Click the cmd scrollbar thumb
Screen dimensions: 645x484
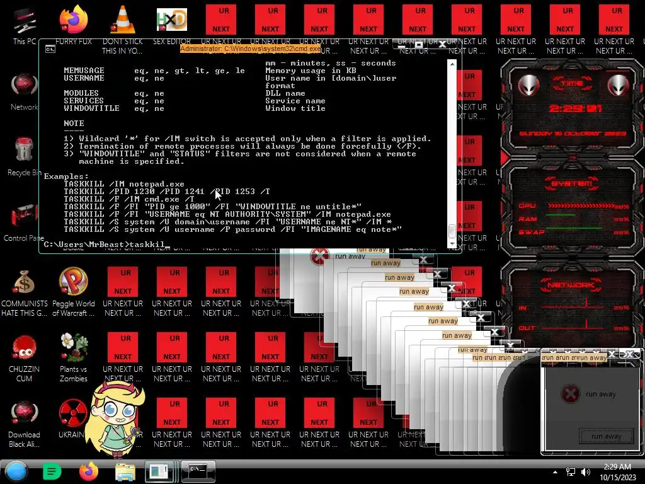pos(452,231)
